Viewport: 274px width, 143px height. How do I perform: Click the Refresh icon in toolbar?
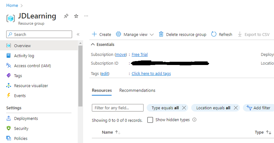[214, 34]
